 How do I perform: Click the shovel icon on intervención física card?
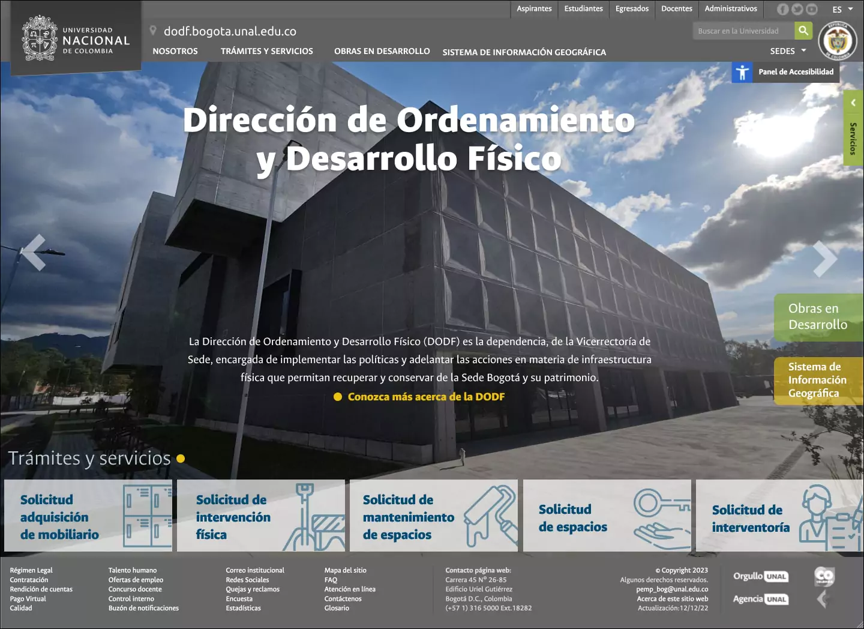coord(314,517)
